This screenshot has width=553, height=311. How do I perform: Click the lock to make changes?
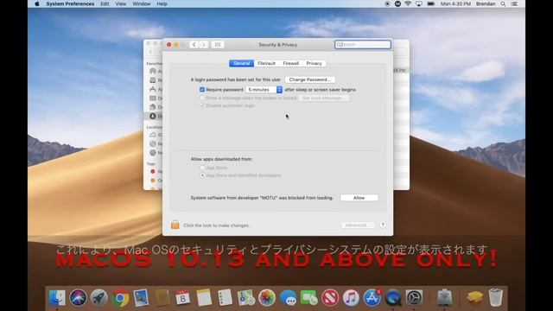tap(175, 225)
